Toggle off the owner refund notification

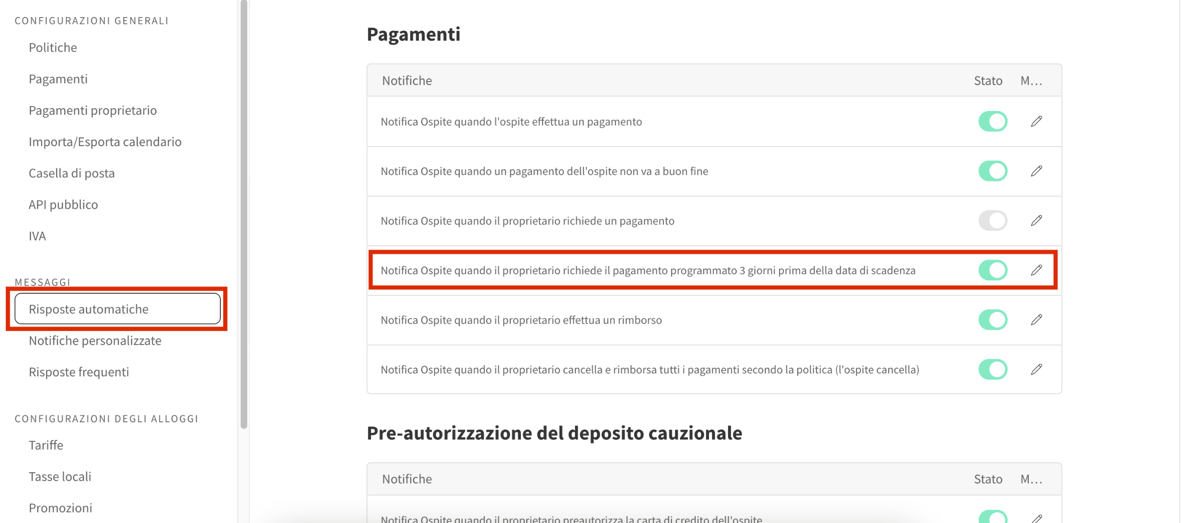(992, 320)
